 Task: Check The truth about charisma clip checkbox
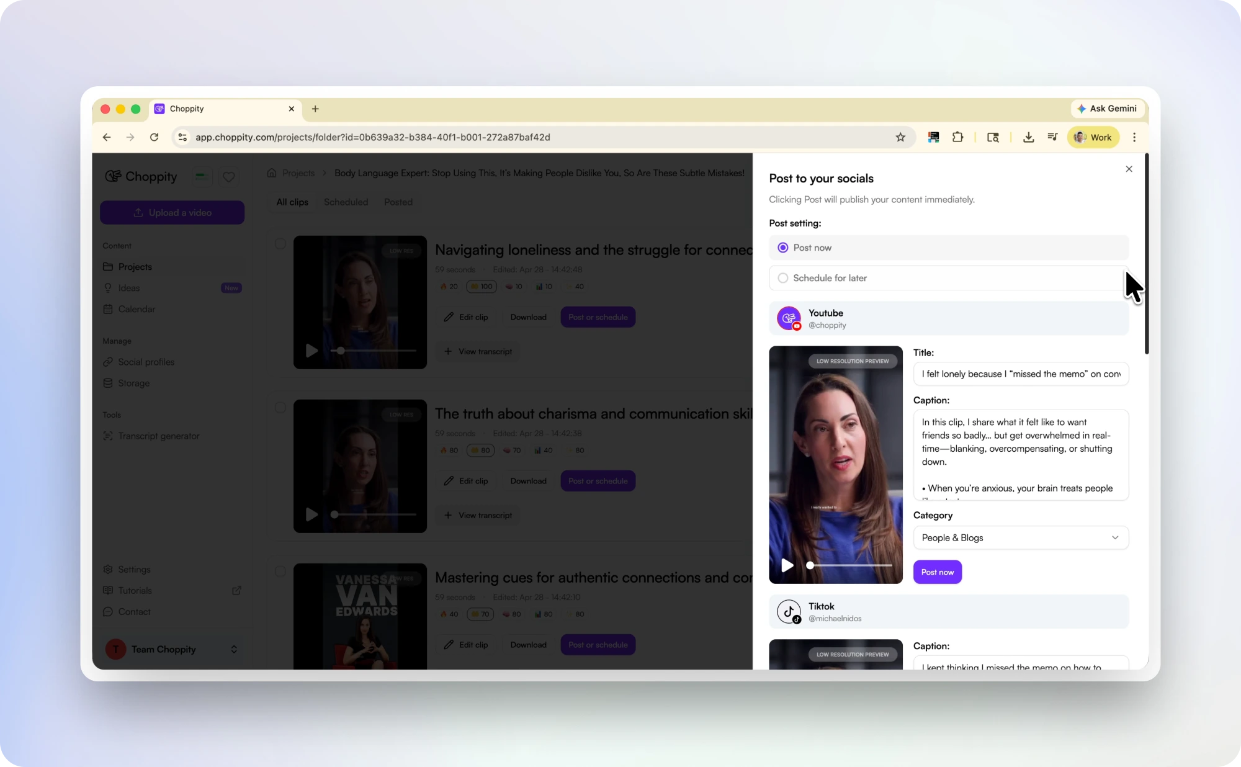[x=280, y=407]
